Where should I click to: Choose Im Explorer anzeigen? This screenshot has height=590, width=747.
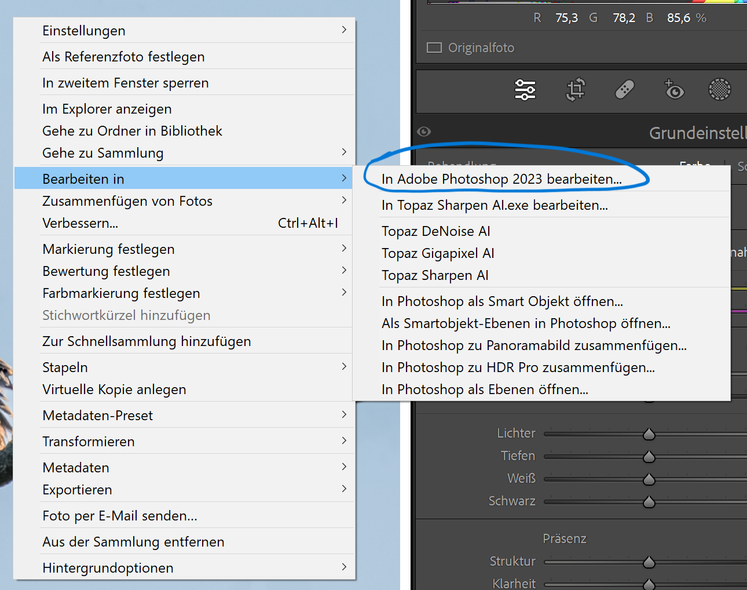click(x=184, y=109)
